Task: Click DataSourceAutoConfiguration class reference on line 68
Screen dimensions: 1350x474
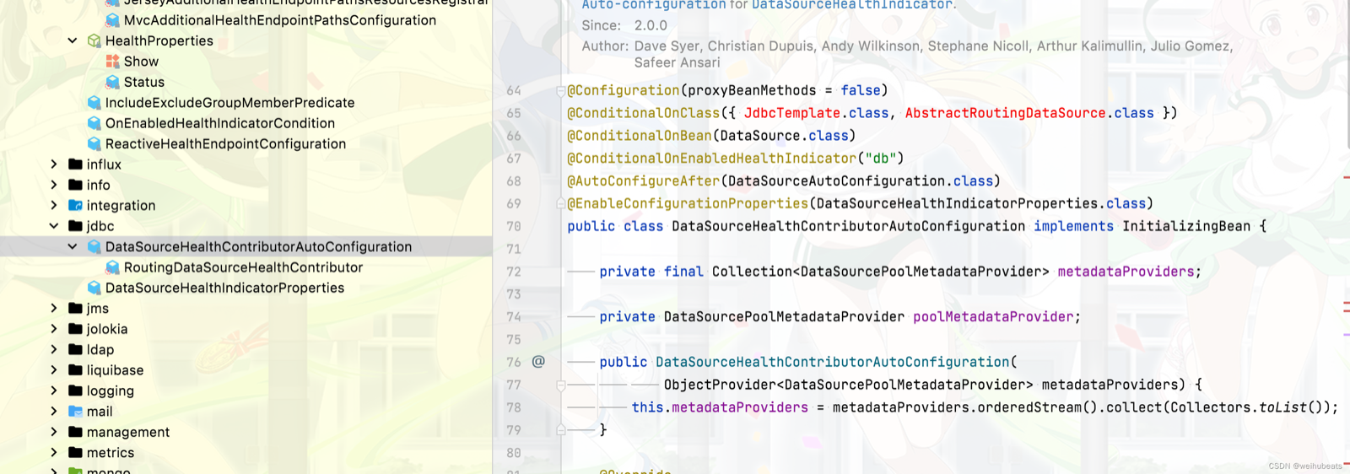Action: pos(836,180)
